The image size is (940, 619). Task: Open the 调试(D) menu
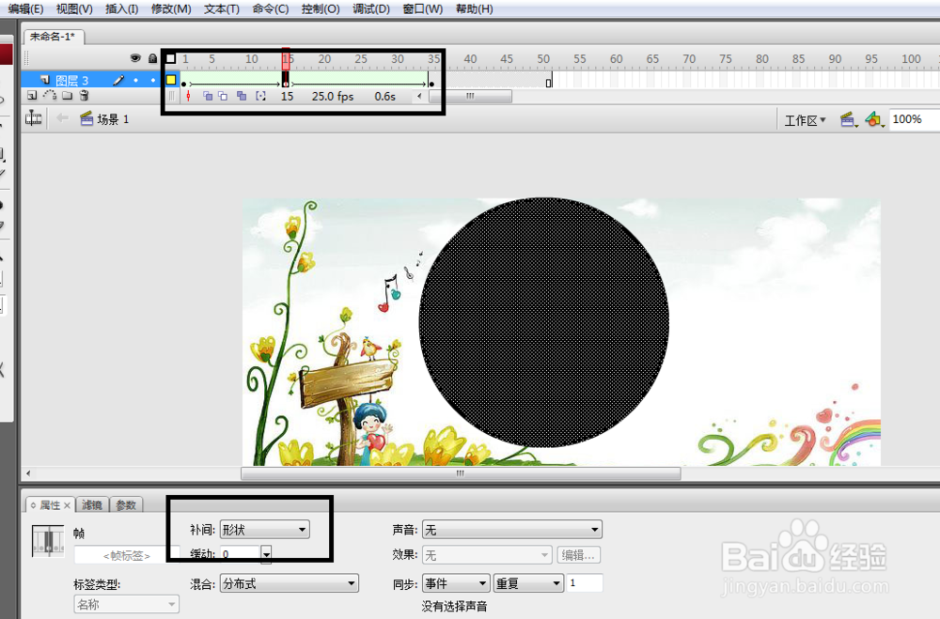pos(371,9)
